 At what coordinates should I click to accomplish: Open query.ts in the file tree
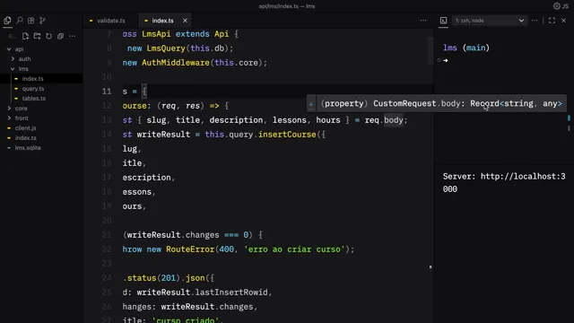coord(33,88)
